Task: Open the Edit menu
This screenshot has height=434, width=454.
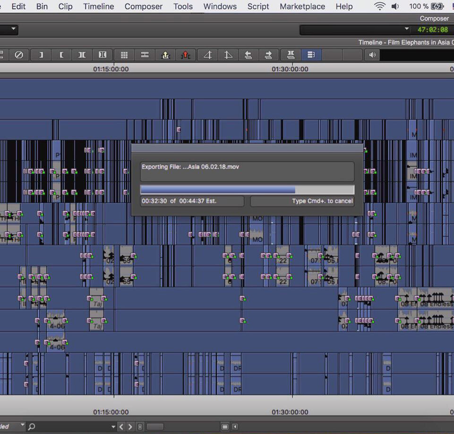Action: pyautogui.click(x=18, y=6)
